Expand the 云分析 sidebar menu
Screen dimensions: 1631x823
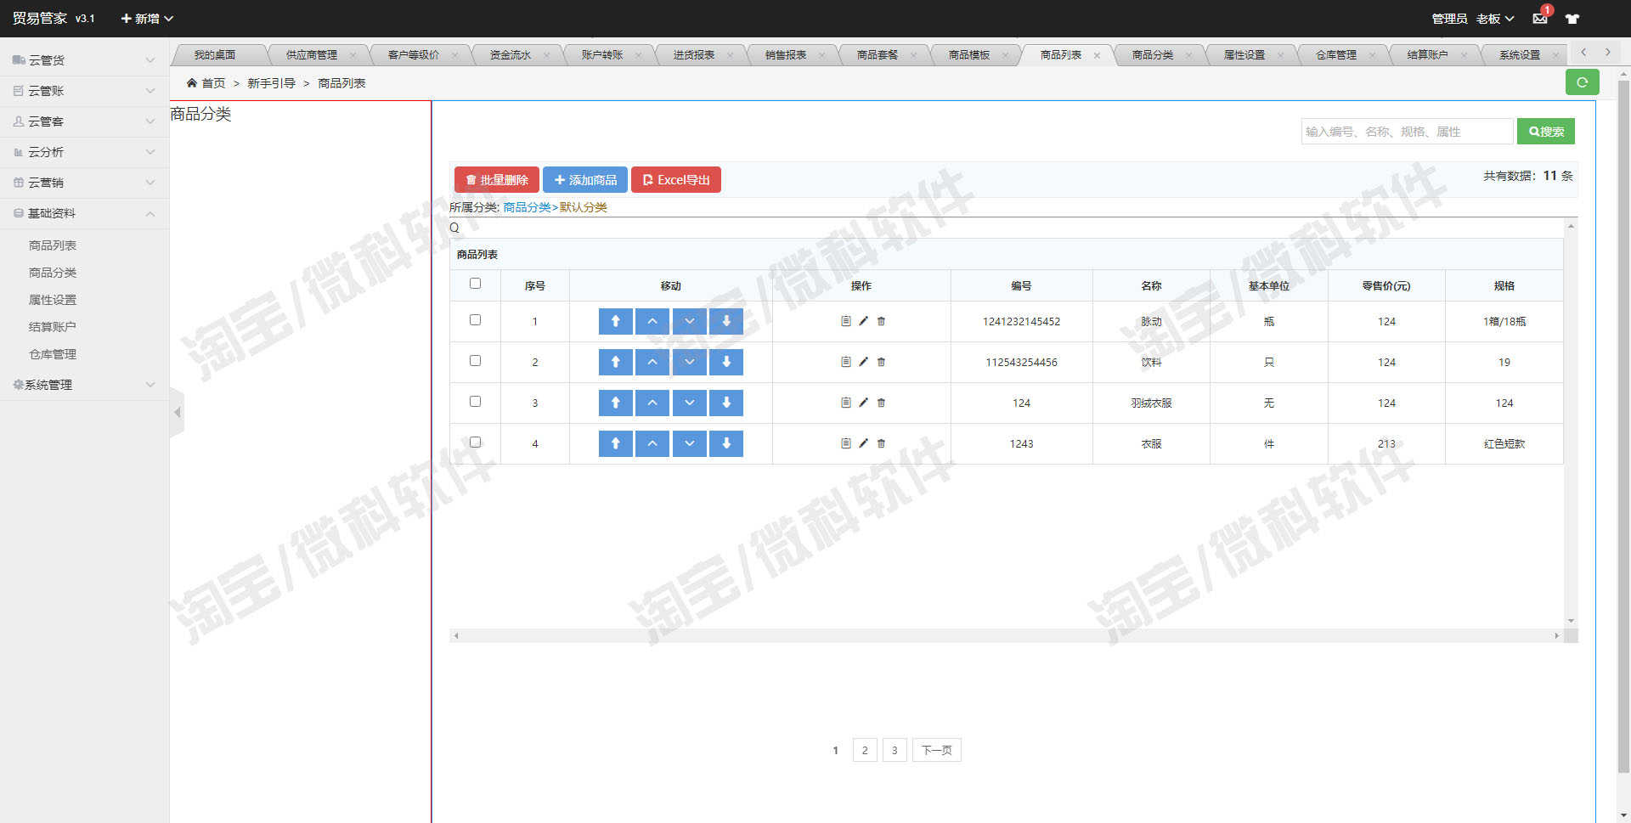84,152
